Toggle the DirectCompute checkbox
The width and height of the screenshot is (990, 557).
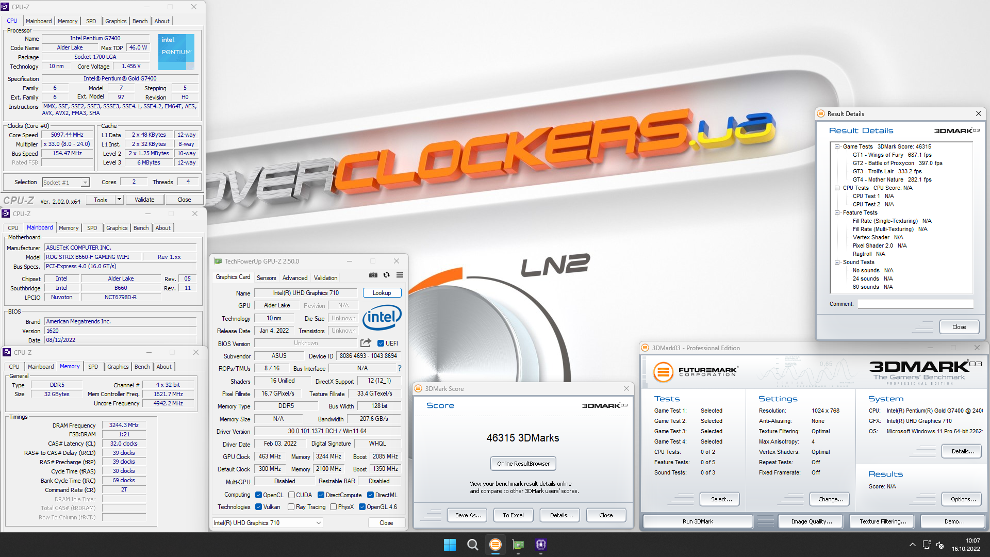[321, 495]
